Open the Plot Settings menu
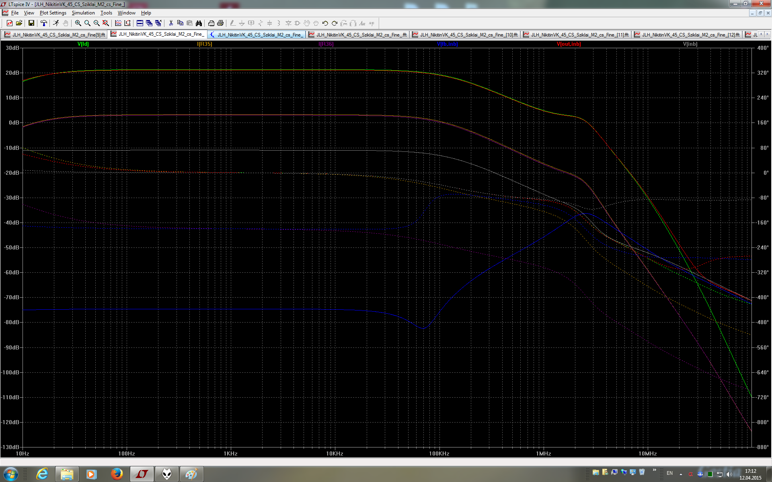772x482 pixels. 53,13
